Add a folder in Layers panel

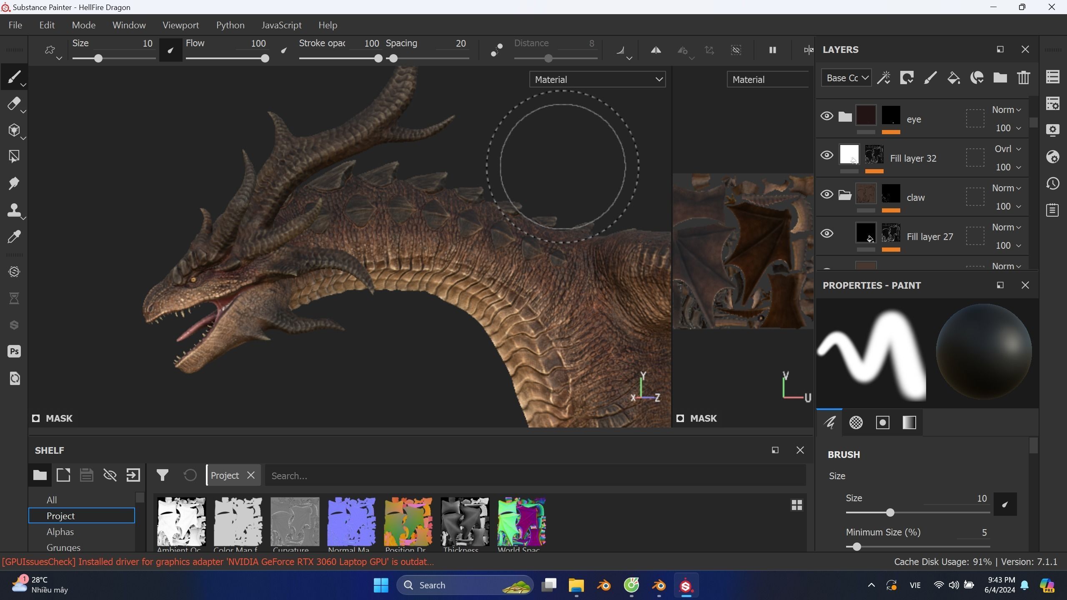click(x=1000, y=78)
